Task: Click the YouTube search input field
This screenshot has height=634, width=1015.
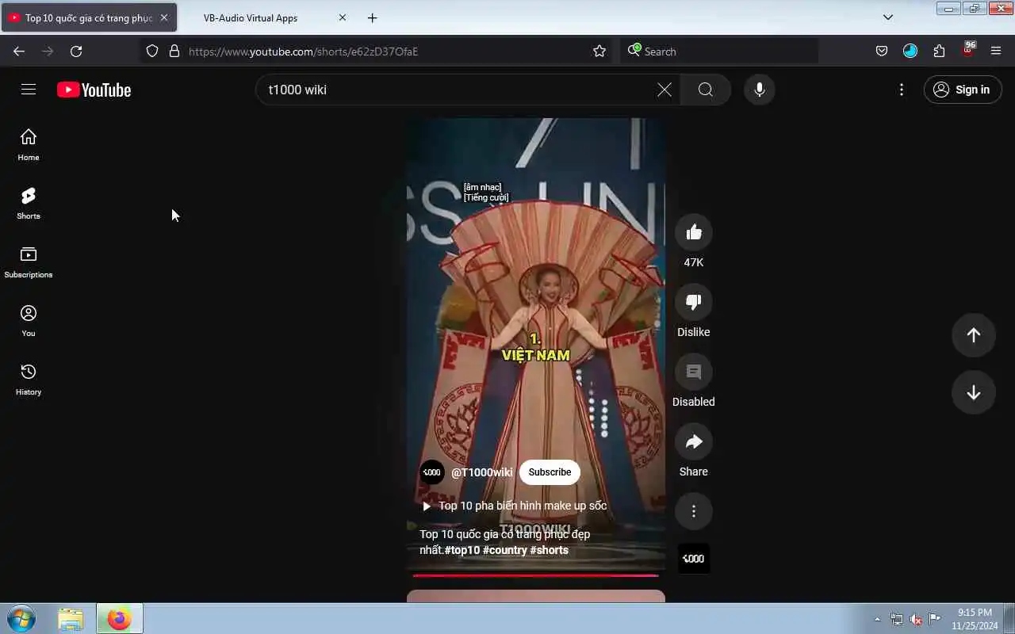Action: (x=460, y=90)
